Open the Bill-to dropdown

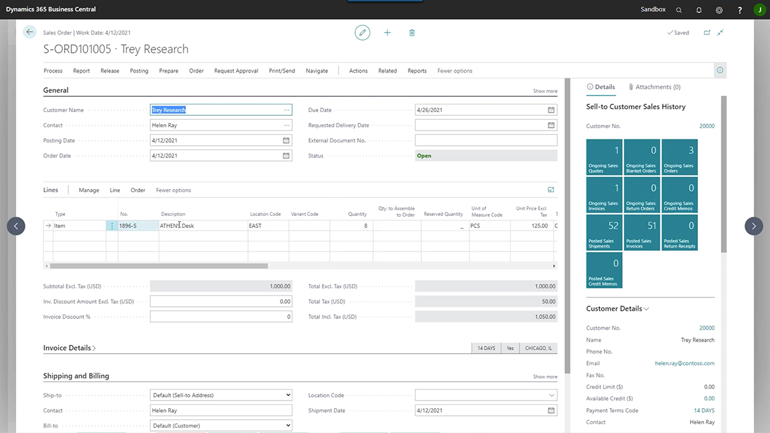click(x=221, y=426)
